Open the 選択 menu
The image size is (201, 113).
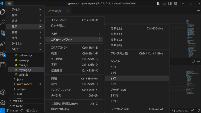[x=25, y=21]
